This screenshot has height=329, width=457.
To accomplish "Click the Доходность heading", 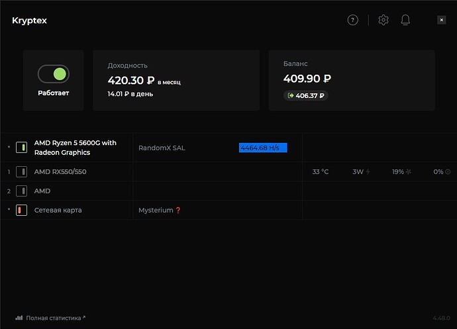I will click(x=127, y=66).
